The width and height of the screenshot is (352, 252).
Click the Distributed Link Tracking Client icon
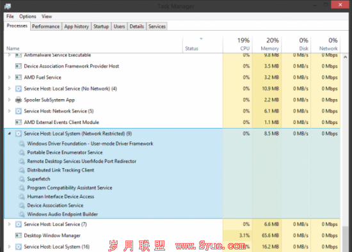[22, 170]
